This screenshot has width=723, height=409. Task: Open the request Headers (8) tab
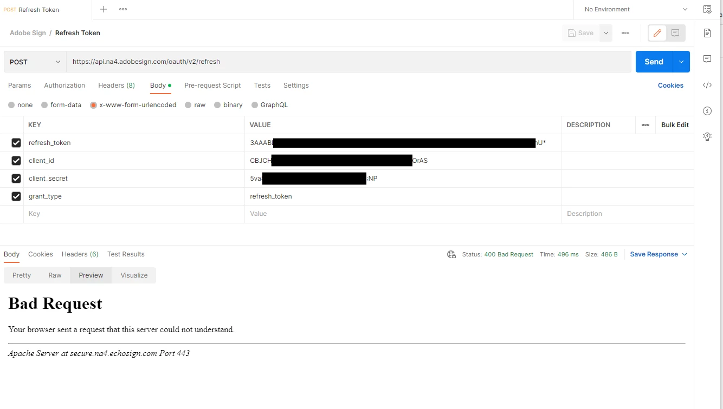pos(117,85)
